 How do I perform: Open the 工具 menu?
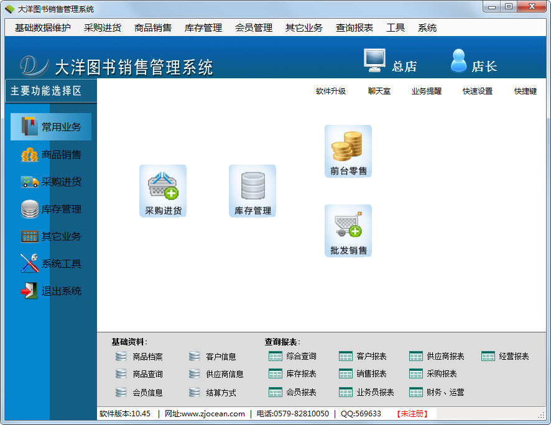point(396,28)
